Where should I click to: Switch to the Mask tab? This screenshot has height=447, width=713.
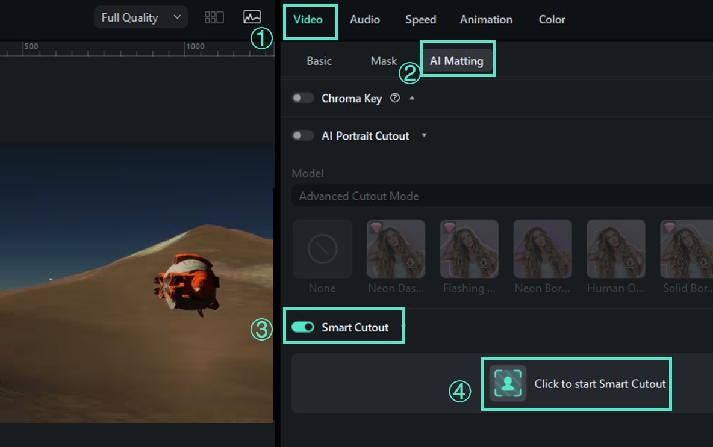(x=384, y=60)
